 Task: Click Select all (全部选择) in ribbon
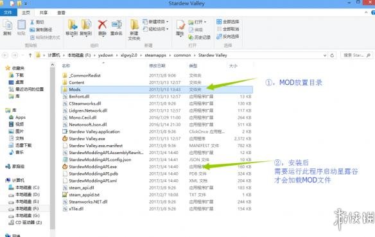[228, 22]
